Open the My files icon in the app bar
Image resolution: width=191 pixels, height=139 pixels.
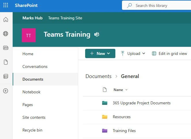pyautogui.click(x=6, y=62)
